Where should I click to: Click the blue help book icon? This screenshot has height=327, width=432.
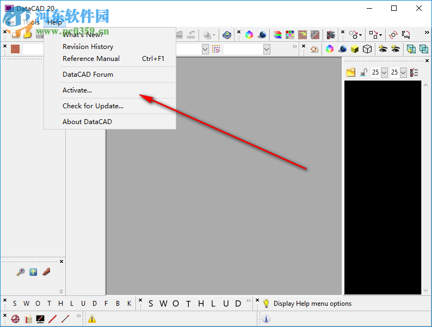pos(227,35)
